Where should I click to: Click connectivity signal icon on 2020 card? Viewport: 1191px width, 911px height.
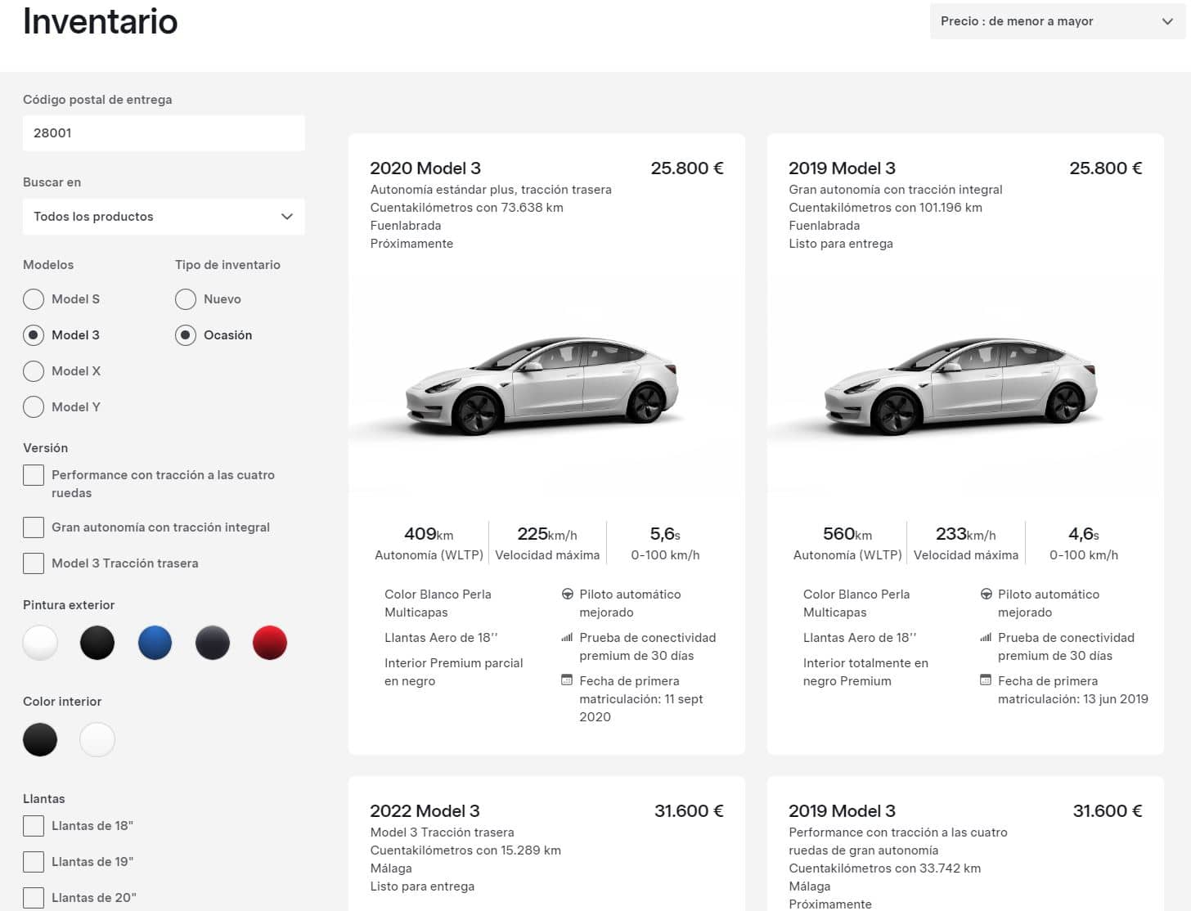pyautogui.click(x=567, y=638)
